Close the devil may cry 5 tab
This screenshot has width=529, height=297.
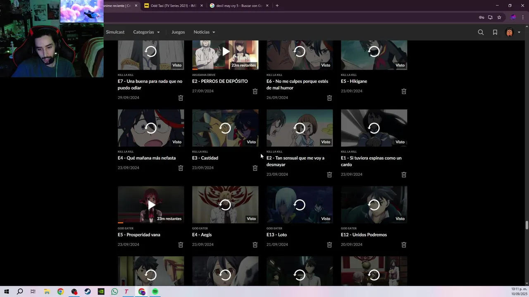coord(267,6)
